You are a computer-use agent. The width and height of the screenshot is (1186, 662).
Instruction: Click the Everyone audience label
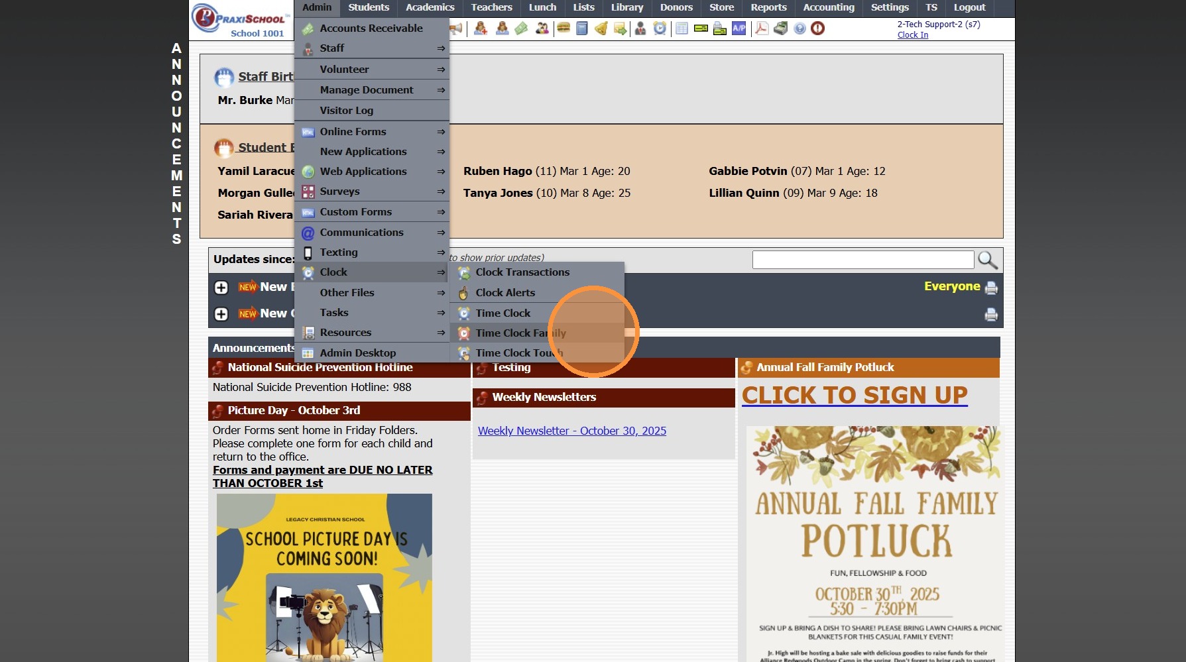click(952, 286)
